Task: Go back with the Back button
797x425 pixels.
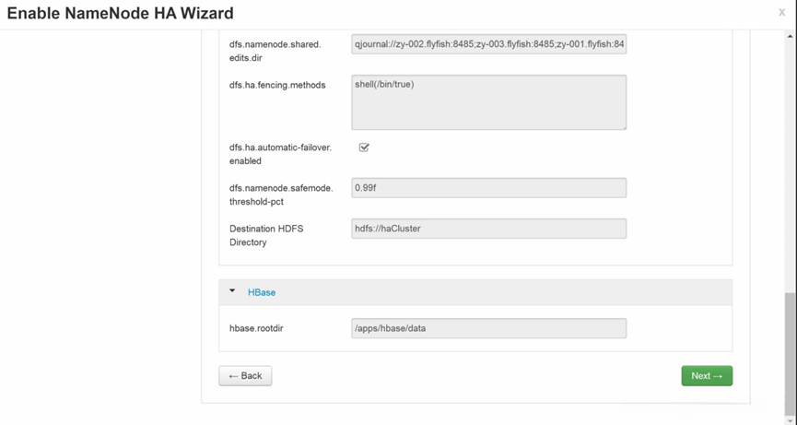Action: (x=245, y=375)
